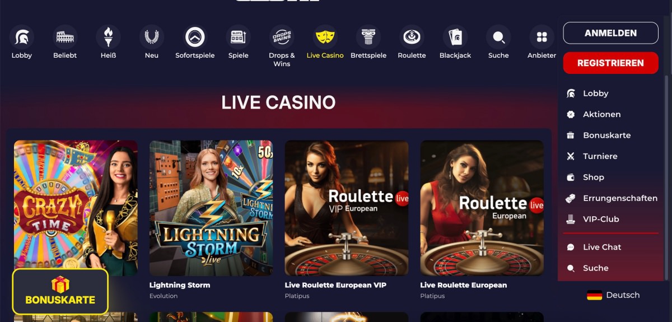672x322 pixels.
Task: Open the Blackjack cards icon category
Action: coord(455,38)
